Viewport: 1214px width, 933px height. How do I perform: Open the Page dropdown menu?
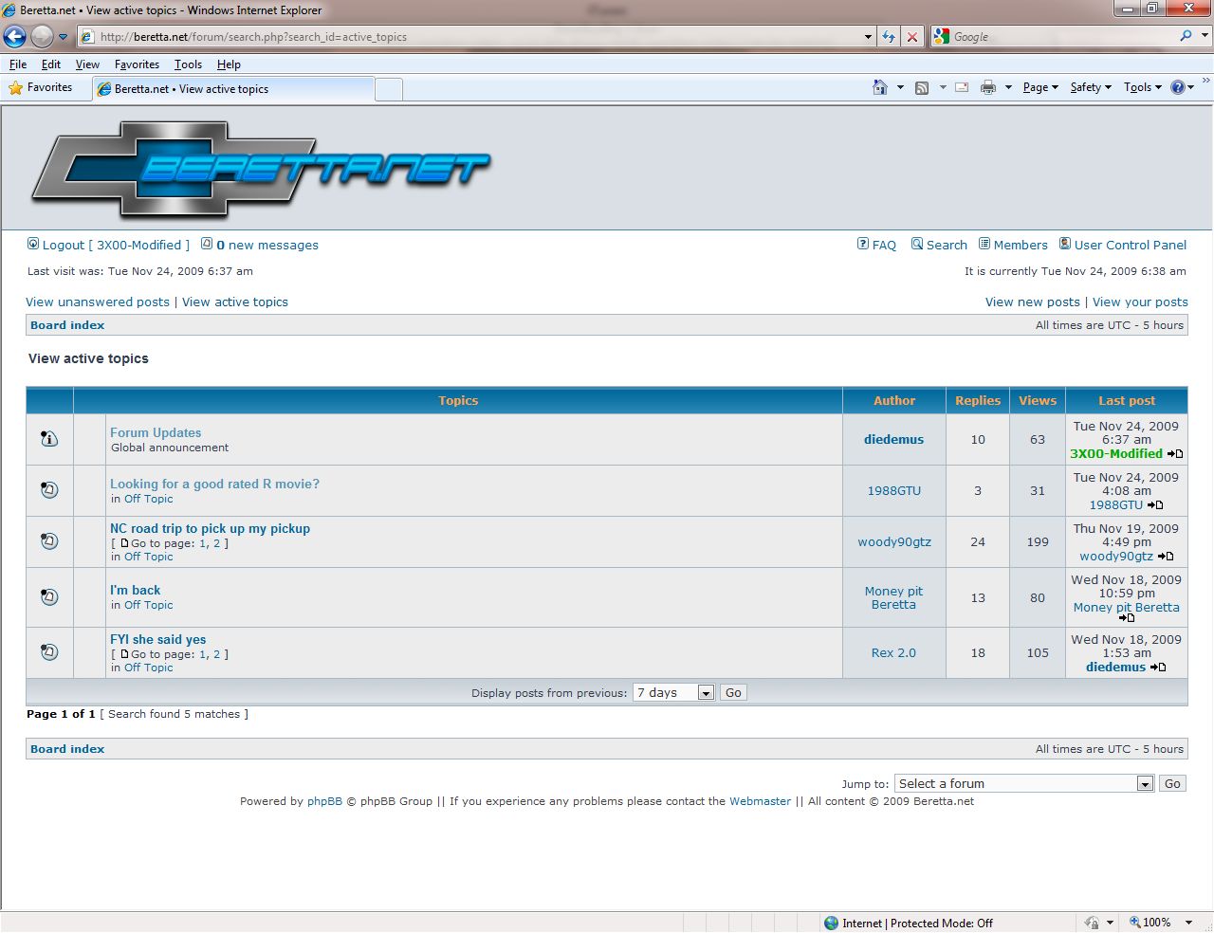point(1039,87)
